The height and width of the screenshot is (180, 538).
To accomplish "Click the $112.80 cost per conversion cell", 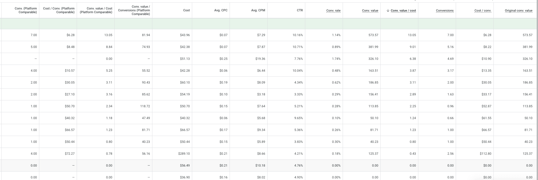I will click(486, 154).
